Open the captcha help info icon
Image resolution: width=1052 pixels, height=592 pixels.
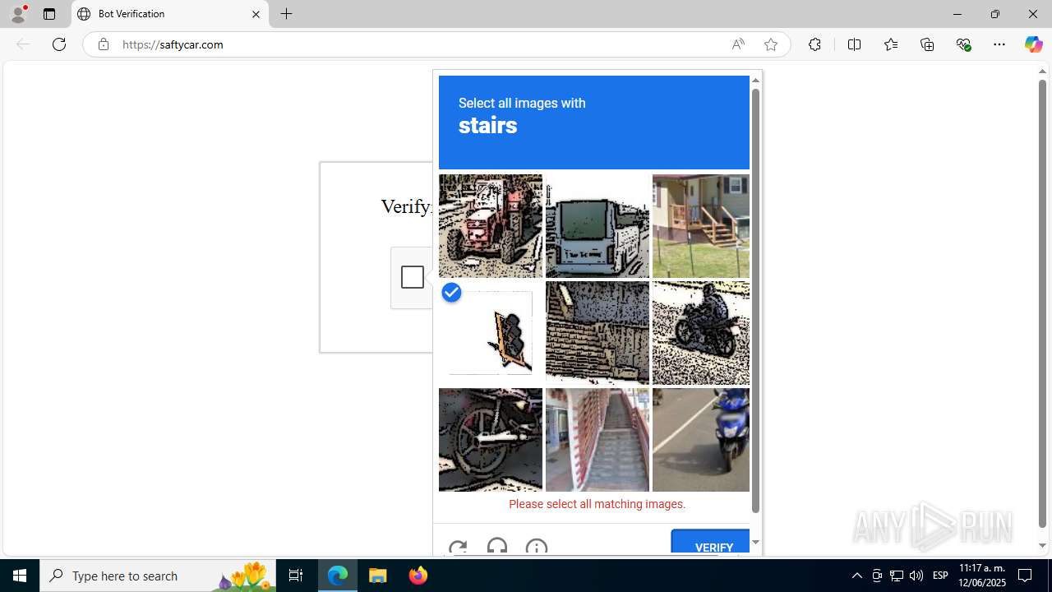(537, 548)
